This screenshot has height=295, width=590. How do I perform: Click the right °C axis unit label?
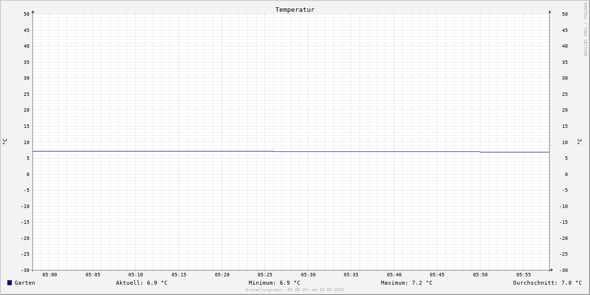coord(579,142)
